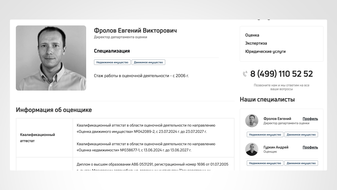Image resolution: width=337 pixels, height=190 pixels.
Task: Open Гуркин Андрей's round avatar
Action: click(252, 149)
